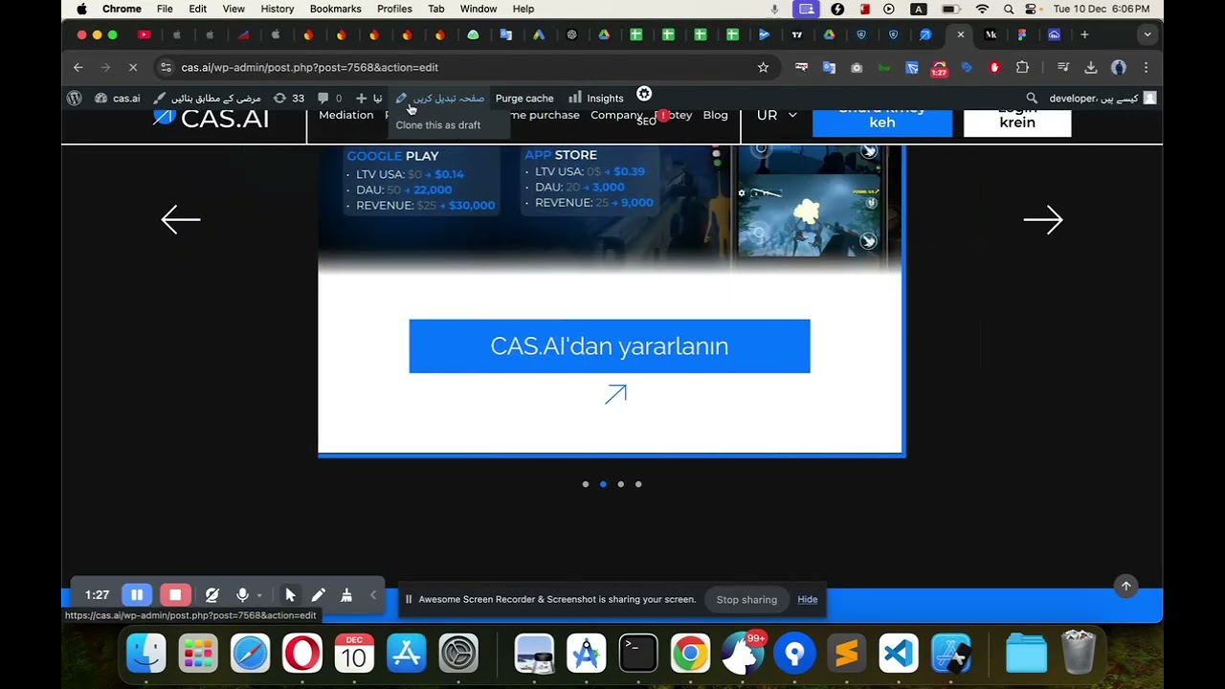
Task: Open cas.ai dashboard link in admin bar
Action: point(117,98)
